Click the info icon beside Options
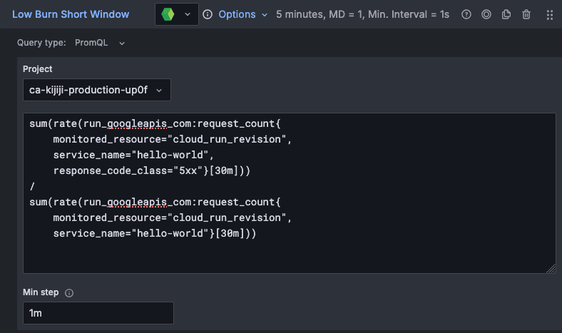Screen dimensions: 562x333 [208, 14]
